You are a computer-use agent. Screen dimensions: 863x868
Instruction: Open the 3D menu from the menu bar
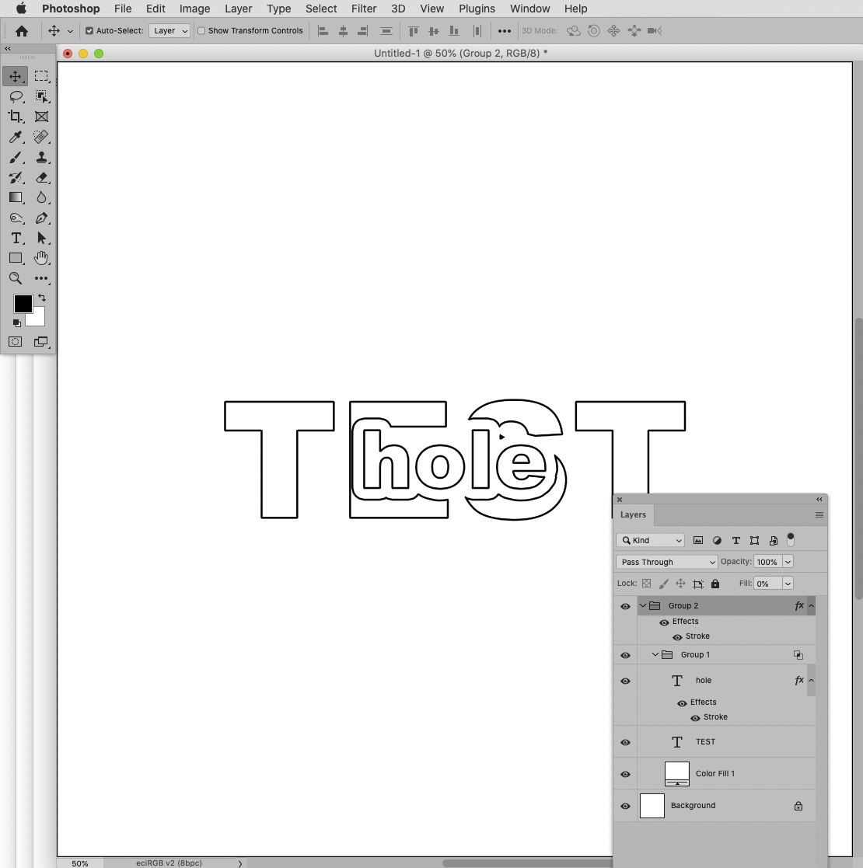coord(397,9)
